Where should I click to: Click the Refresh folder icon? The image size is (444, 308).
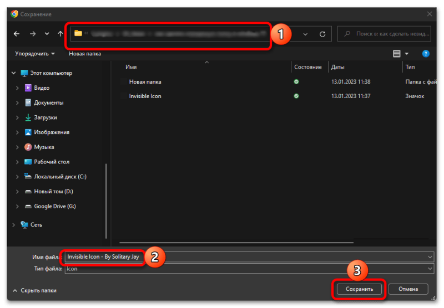322,34
